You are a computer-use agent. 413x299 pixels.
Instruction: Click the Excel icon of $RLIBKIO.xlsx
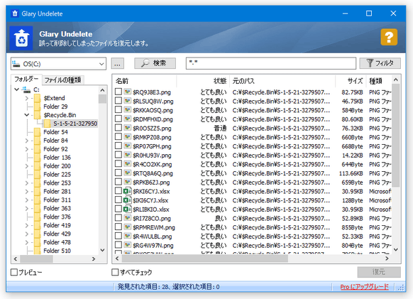pyautogui.click(x=127, y=209)
